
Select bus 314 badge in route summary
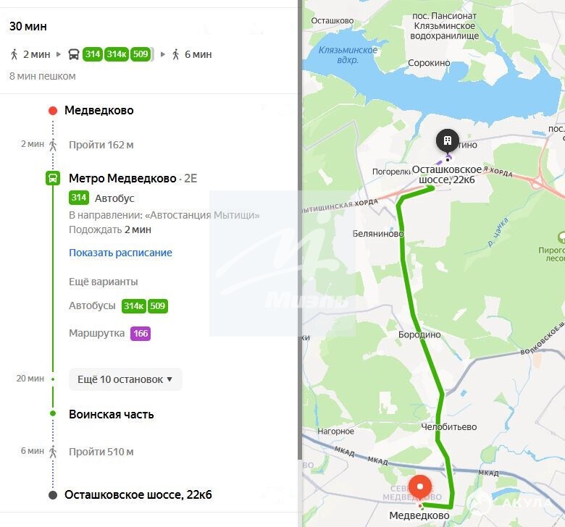[93, 54]
